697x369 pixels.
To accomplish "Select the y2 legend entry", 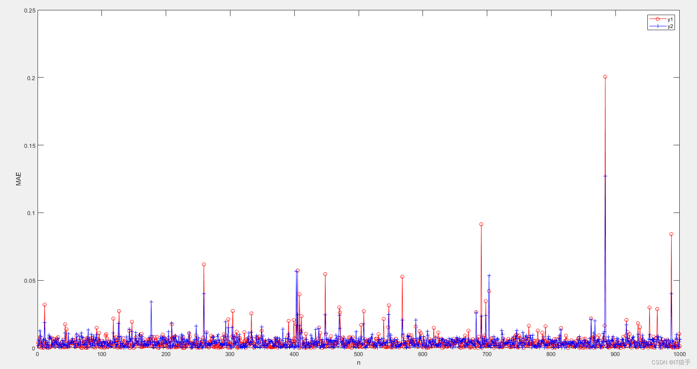I will (x=661, y=26).
